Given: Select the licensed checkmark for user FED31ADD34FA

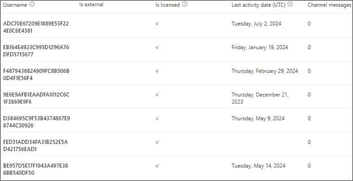Looking at the screenshot, I should [x=157, y=142].
